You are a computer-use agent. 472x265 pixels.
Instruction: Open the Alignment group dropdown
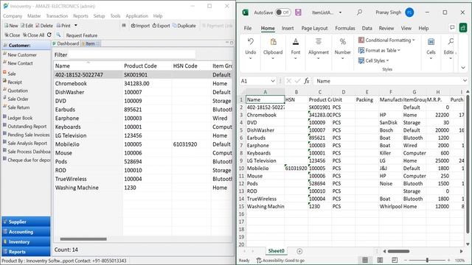pyautogui.click(x=319, y=49)
